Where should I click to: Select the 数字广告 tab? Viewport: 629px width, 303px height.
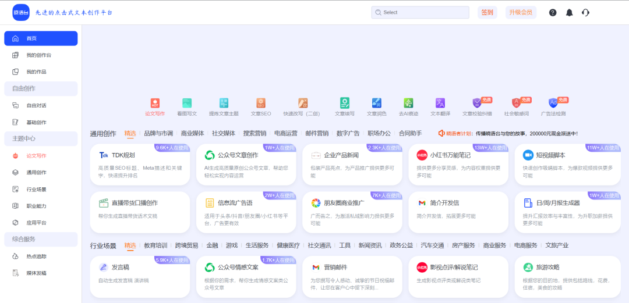[348, 133]
